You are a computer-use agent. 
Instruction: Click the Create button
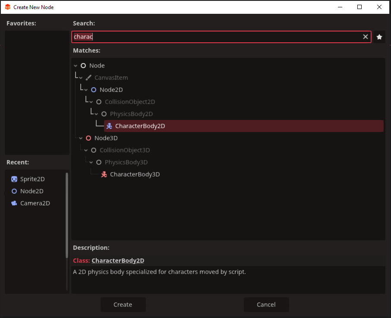[123, 305]
